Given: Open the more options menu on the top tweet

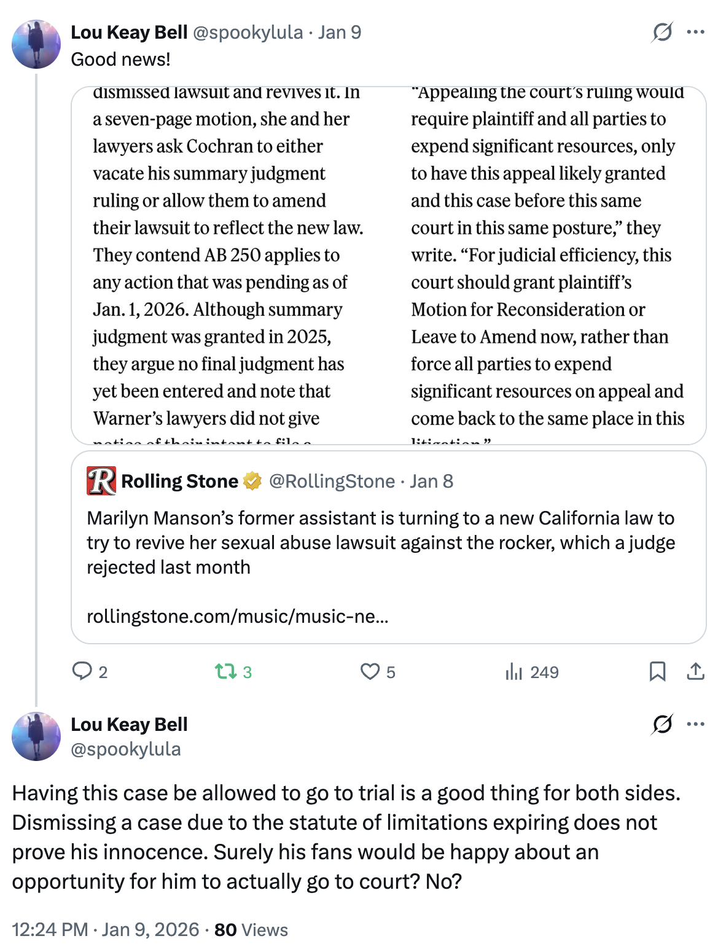Looking at the screenshot, I should (x=696, y=32).
